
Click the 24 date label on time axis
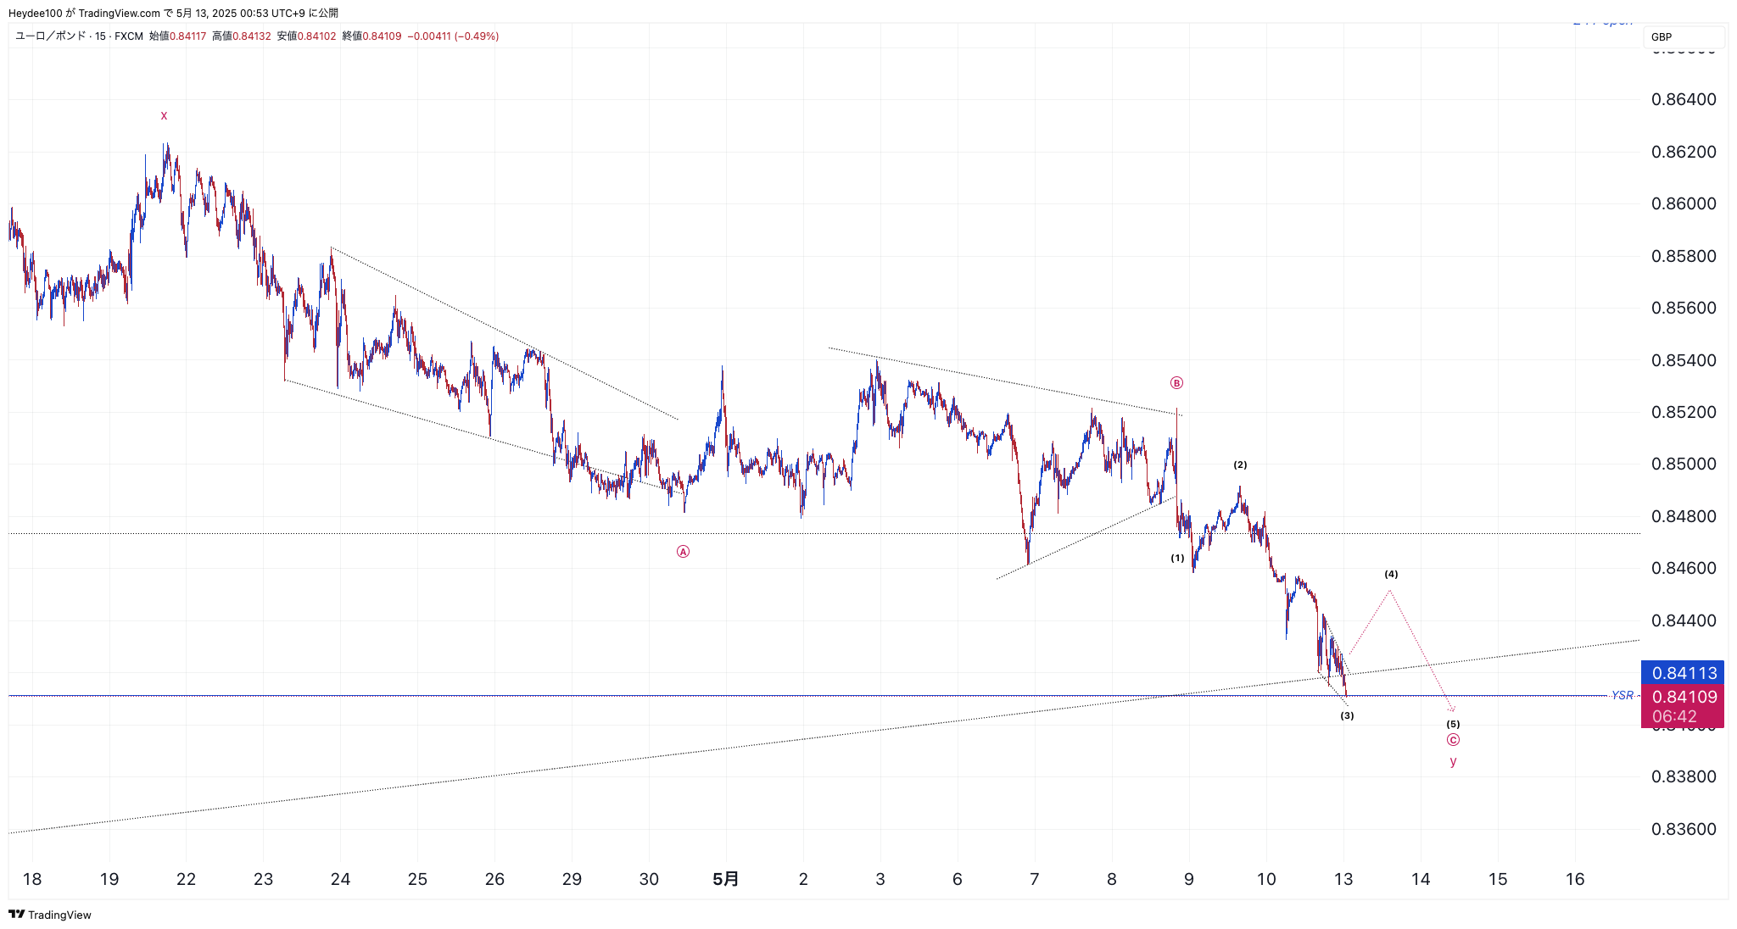[340, 879]
